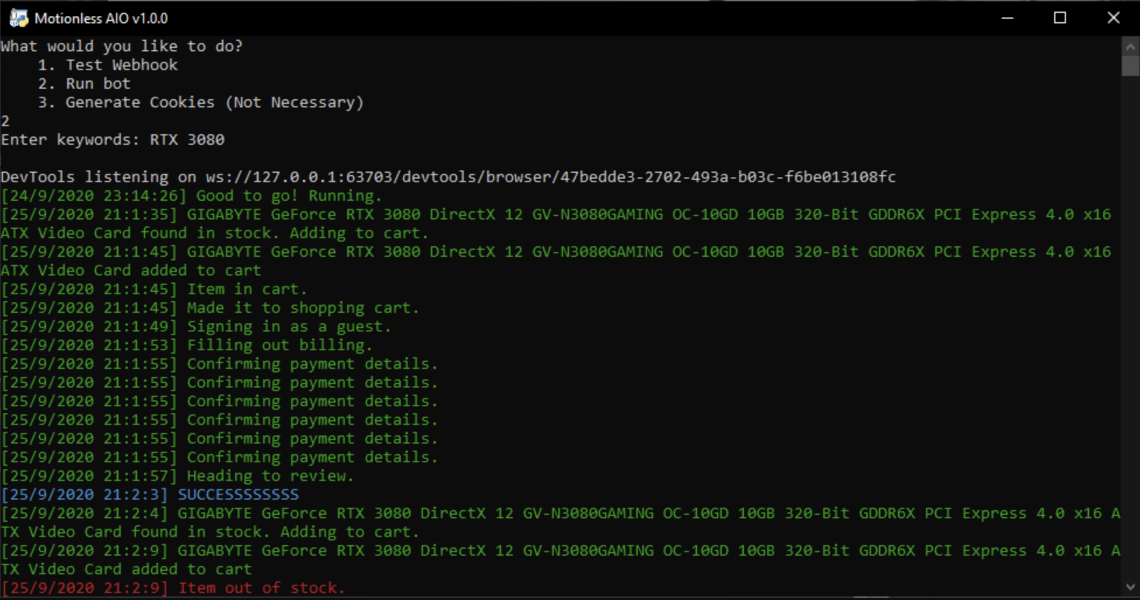Click the scrollbar down arrow
The height and width of the screenshot is (600, 1140).
coord(1130,587)
